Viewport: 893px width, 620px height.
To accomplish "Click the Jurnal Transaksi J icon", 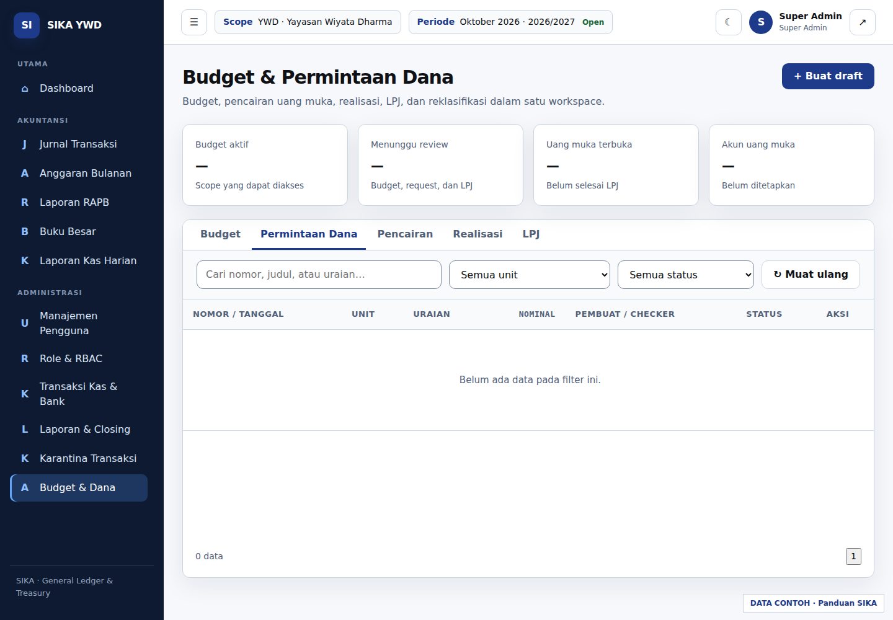I will click(25, 144).
